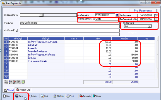Click the magnifier search icon below the grid
161x100 pixels.
[x=19, y=82]
